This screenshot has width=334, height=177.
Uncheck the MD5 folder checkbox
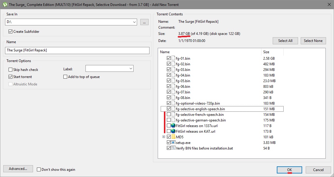coord(169,137)
